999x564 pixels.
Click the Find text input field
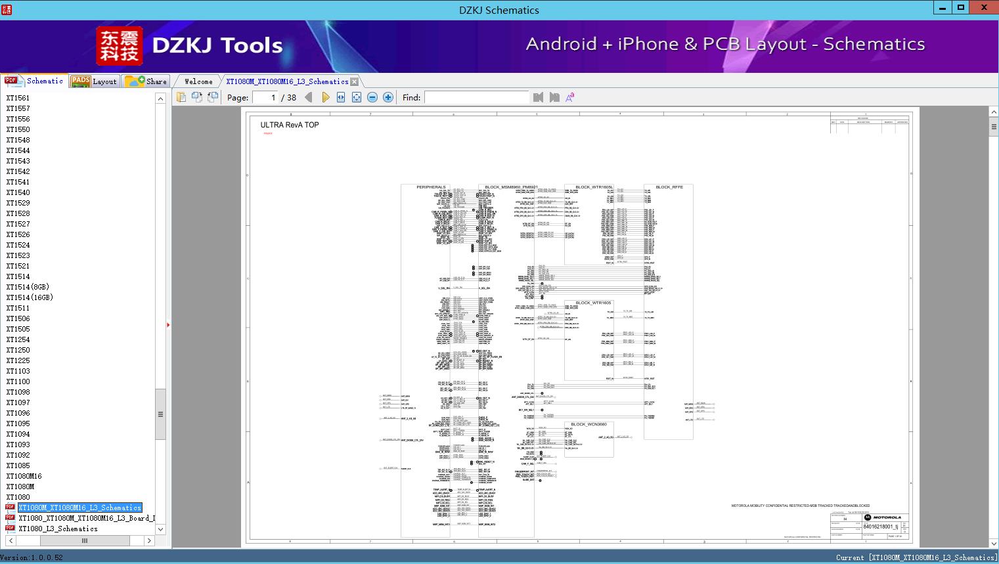point(476,97)
